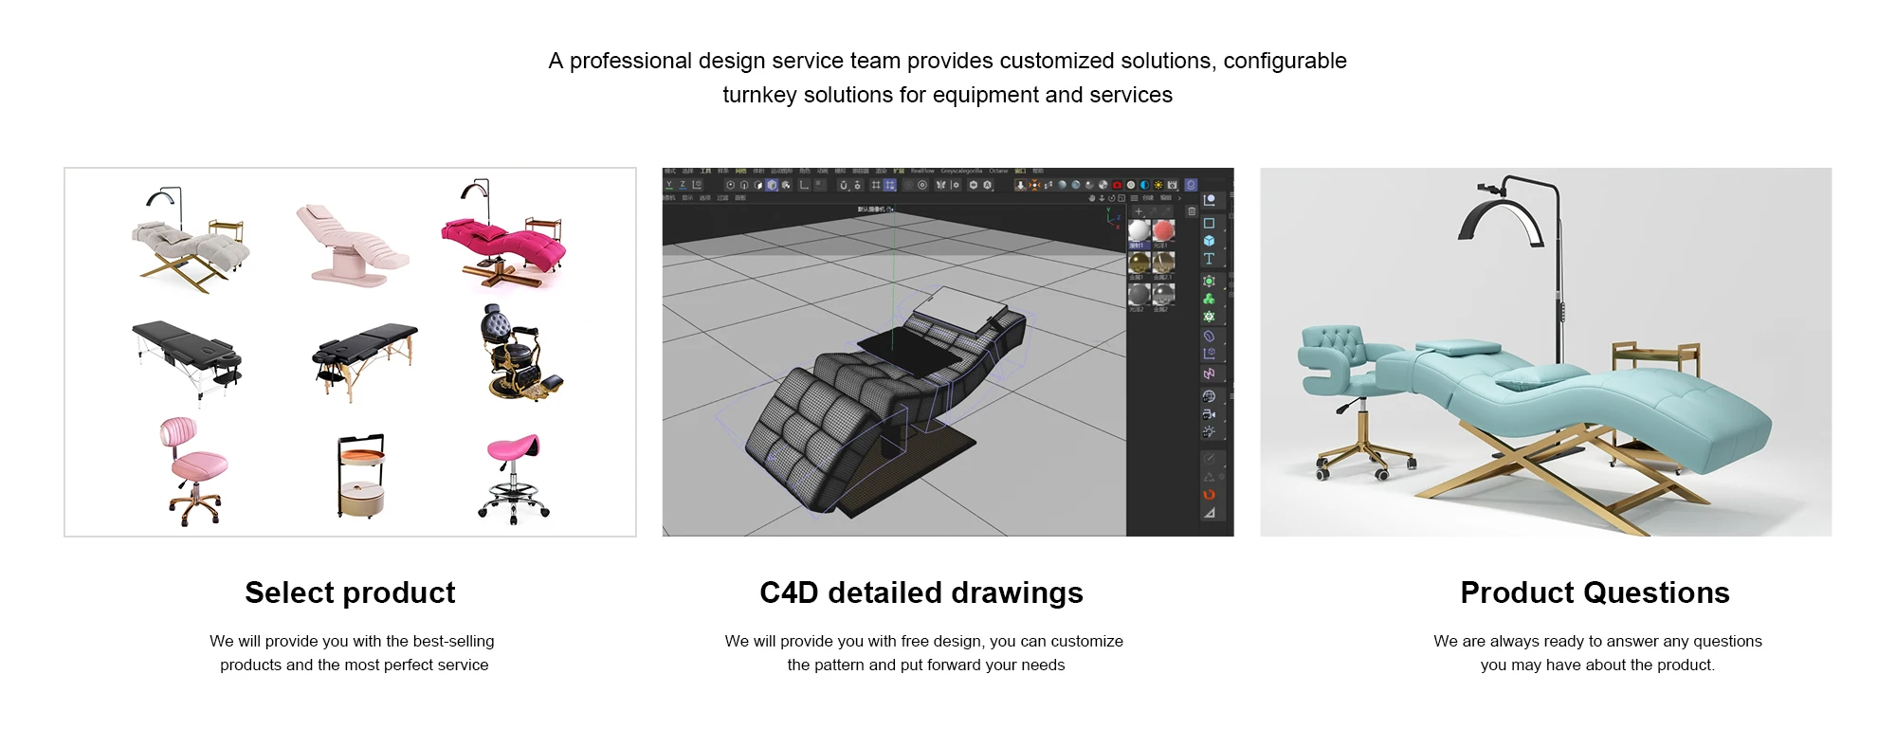Open the Octane menu

pos(998,172)
